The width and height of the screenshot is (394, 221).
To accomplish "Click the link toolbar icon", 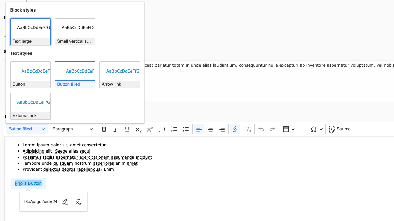I will 235,129.
